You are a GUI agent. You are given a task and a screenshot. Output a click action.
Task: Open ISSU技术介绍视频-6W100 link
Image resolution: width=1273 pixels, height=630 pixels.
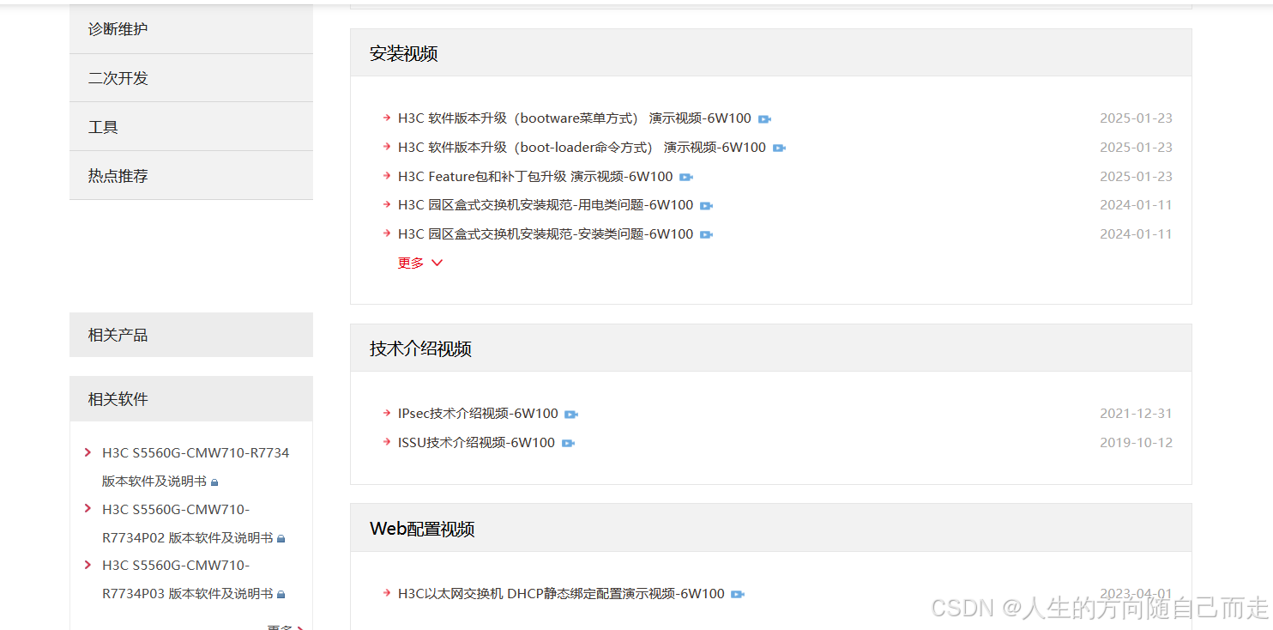point(476,443)
